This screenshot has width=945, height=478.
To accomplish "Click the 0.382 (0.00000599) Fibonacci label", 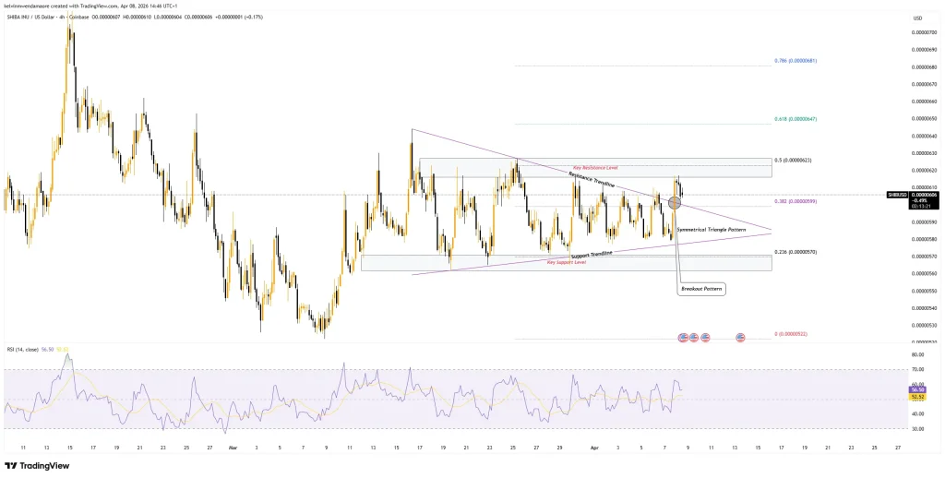I will [x=795, y=201].
